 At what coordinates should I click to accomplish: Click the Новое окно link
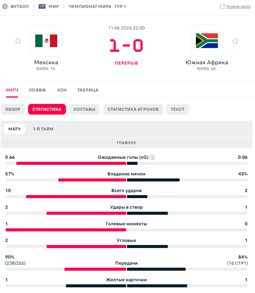click(238, 6)
